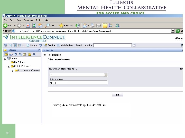Click the OK button
The image size is (185, 138).
click(x=117, y=95)
